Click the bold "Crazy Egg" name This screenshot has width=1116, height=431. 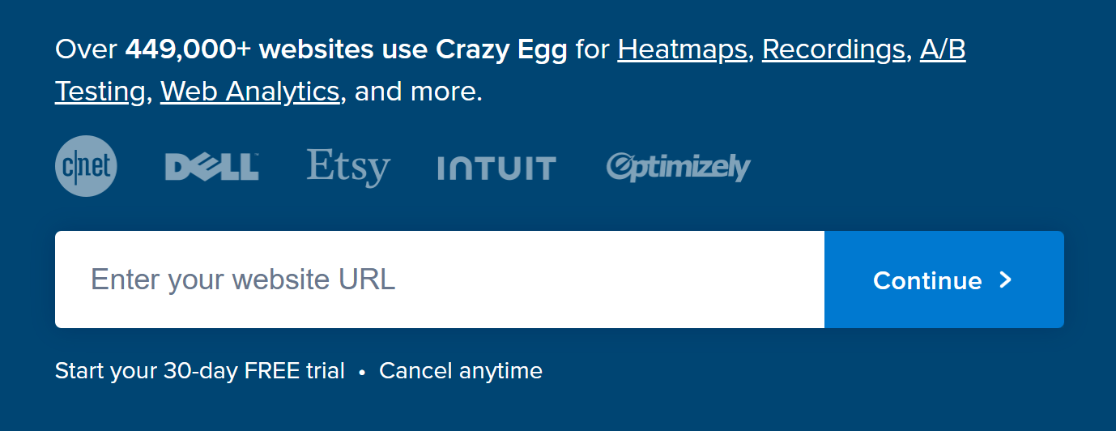coord(501,50)
